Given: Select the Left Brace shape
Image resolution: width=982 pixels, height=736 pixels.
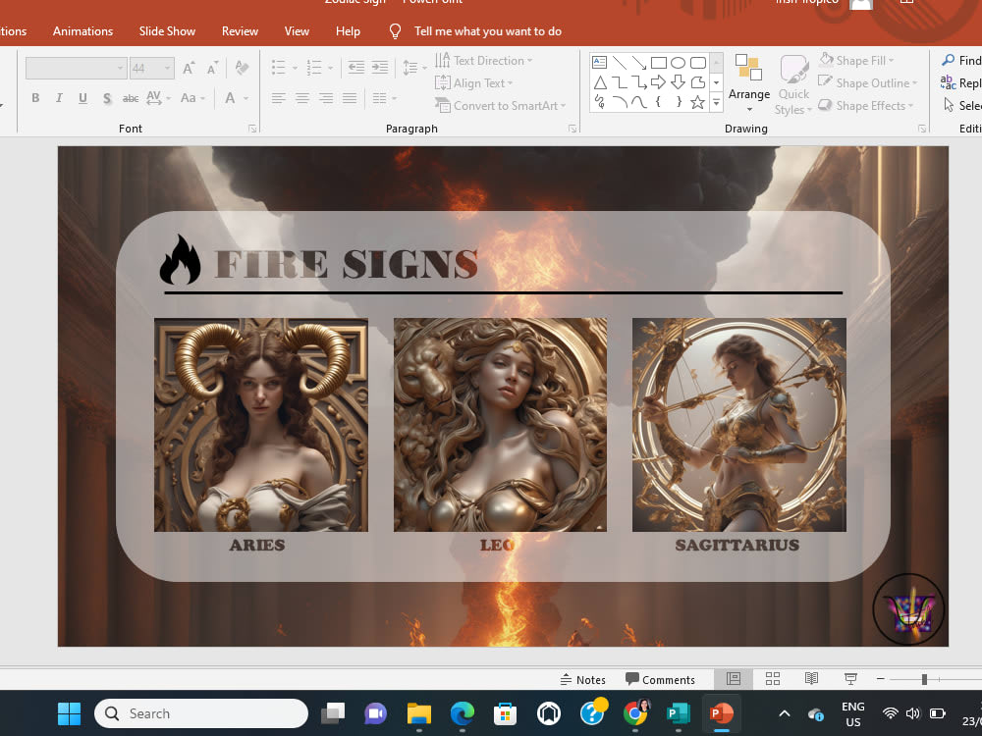Looking at the screenshot, I should tap(658, 102).
